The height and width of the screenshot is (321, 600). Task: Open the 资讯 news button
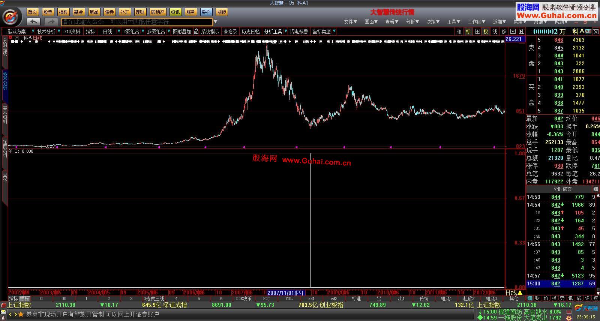coord(175,12)
